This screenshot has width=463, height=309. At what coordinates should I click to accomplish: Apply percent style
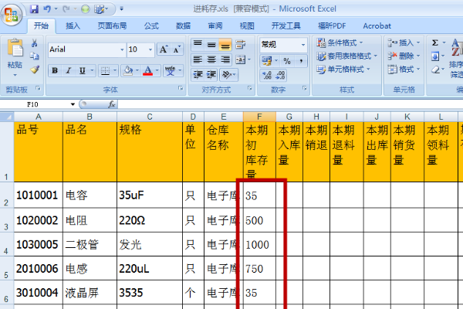[x=287, y=61]
